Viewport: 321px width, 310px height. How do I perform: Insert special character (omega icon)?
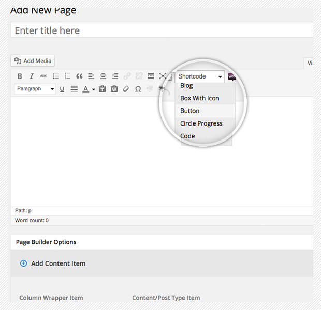[138, 89]
